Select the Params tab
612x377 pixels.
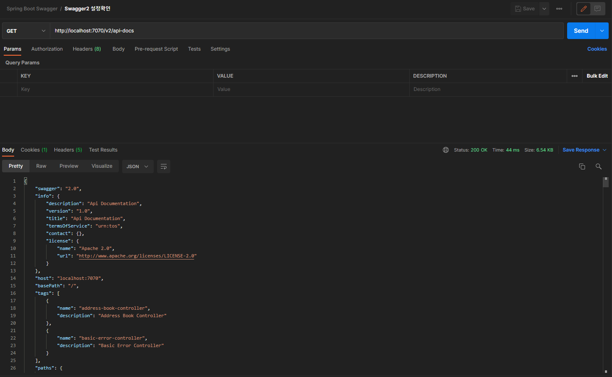(12, 49)
